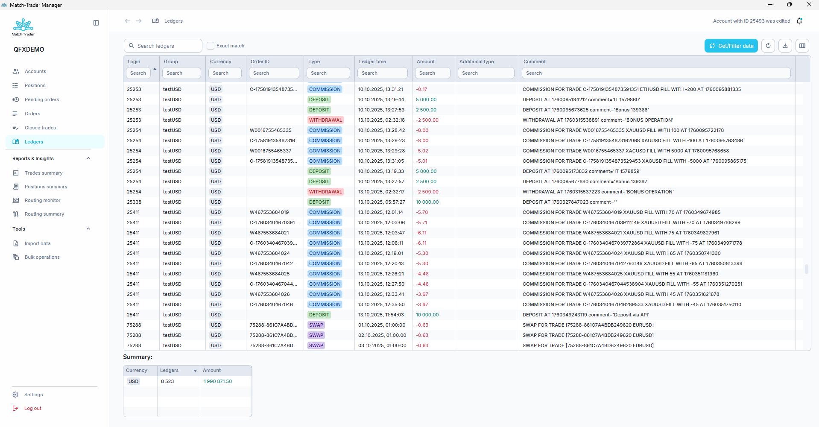Collapse the Reports & Insights section
This screenshot has width=819, height=427.
[88, 158]
